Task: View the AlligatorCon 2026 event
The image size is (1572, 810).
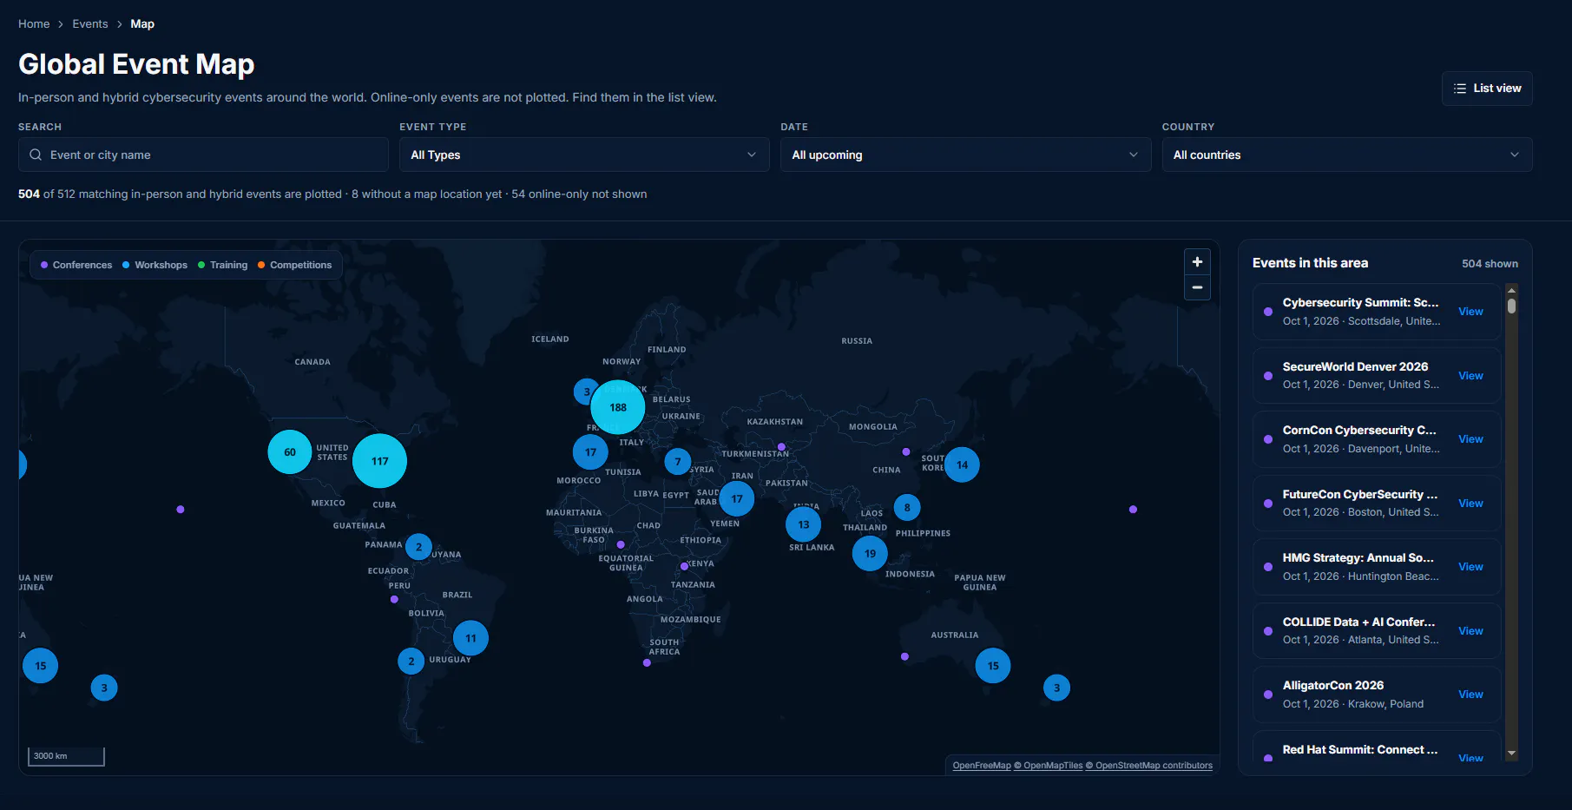Action: (x=1470, y=695)
